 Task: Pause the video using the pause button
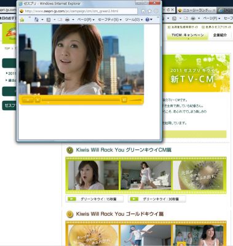(x=28, y=100)
